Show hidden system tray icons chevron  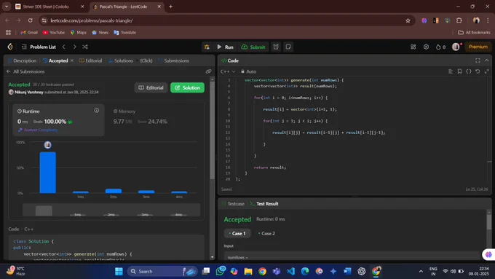pyautogui.click(x=421, y=271)
